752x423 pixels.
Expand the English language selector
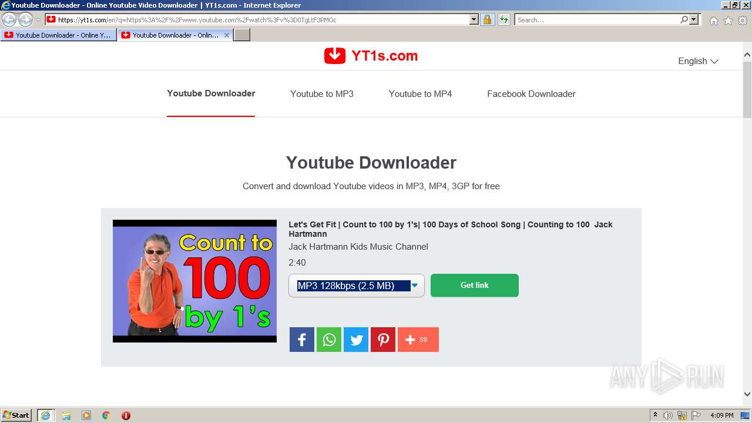pyautogui.click(x=698, y=61)
